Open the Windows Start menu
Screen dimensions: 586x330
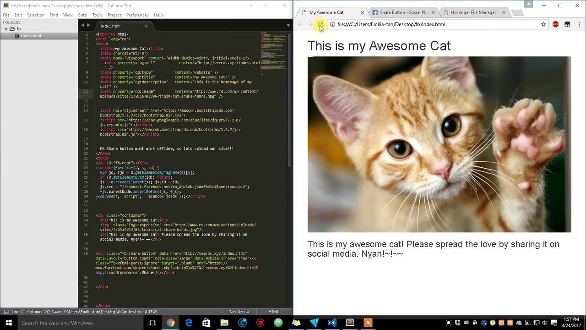[x=9, y=323]
